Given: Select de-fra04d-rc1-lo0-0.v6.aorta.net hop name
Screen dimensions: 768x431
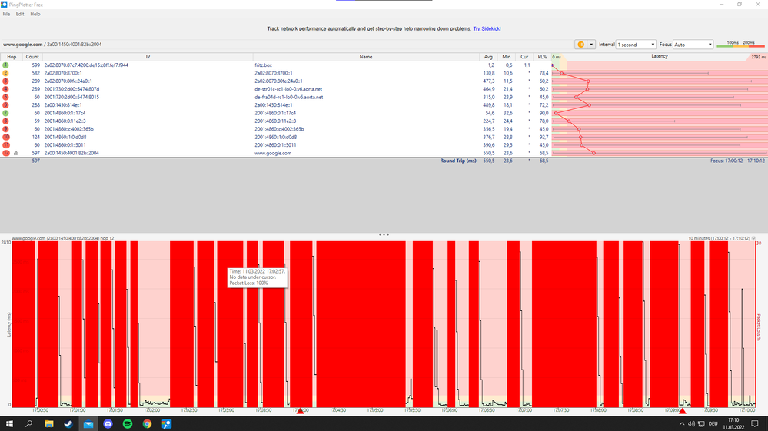Looking at the screenshot, I should tap(288, 97).
